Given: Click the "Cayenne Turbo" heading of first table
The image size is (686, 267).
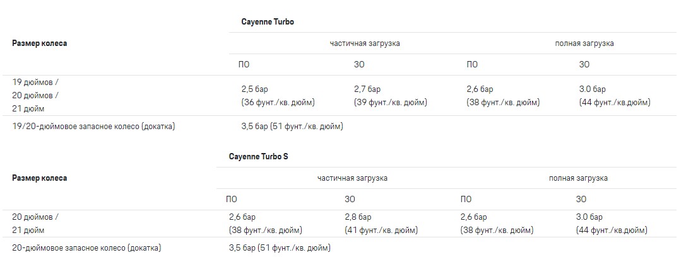Looking at the screenshot, I should coord(268,21).
